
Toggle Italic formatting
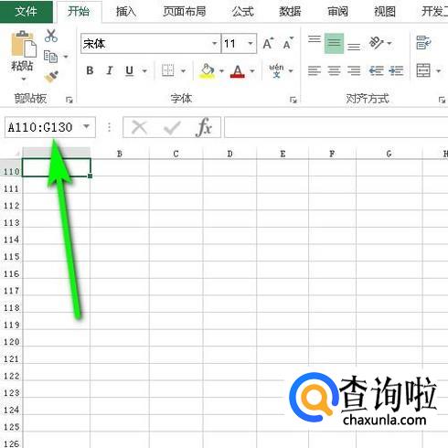[110, 70]
